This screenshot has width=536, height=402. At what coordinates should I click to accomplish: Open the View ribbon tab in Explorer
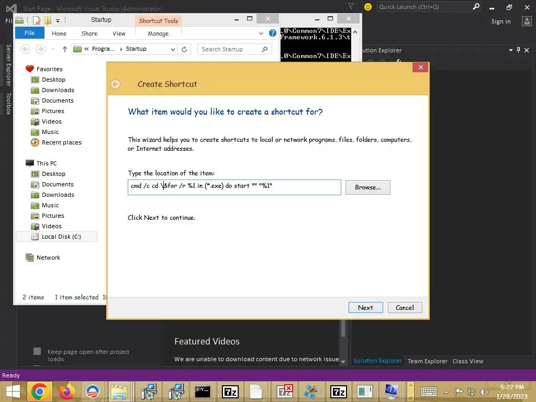click(x=119, y=33)
